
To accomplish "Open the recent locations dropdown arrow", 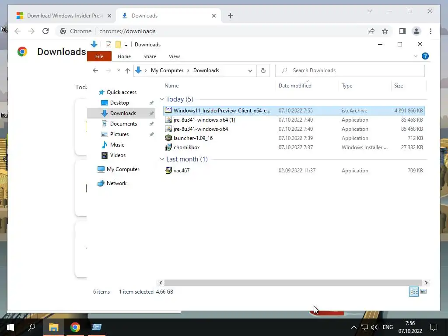I will 119,70.
